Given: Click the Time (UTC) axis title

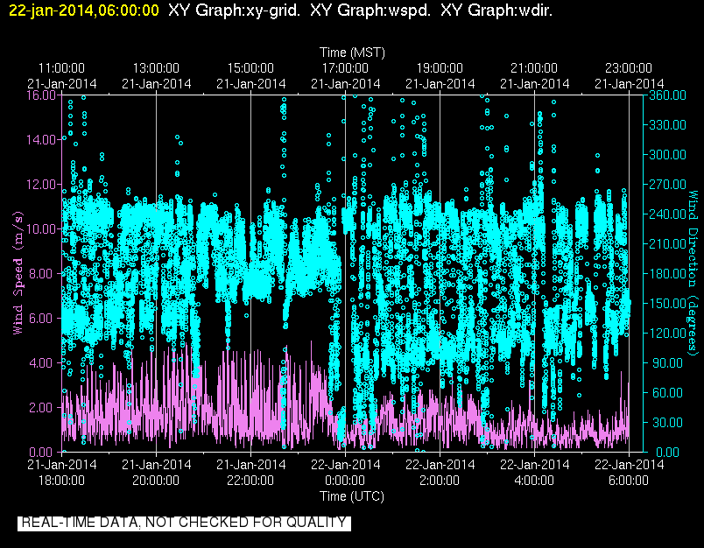Looking at the screenshot, I should pos(352,496).
